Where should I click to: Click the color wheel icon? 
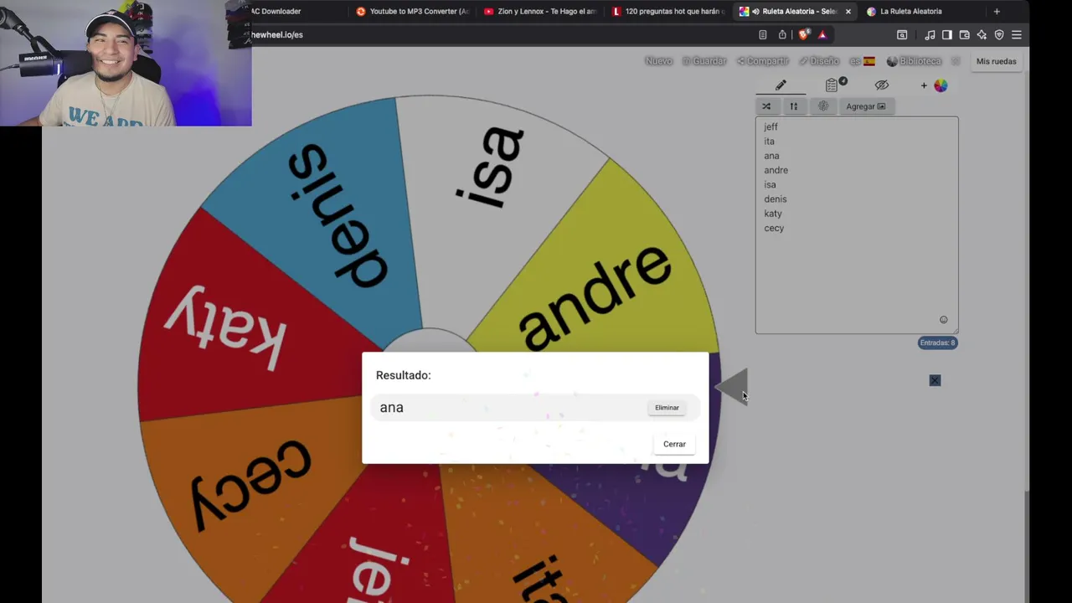tap(941, 85)
